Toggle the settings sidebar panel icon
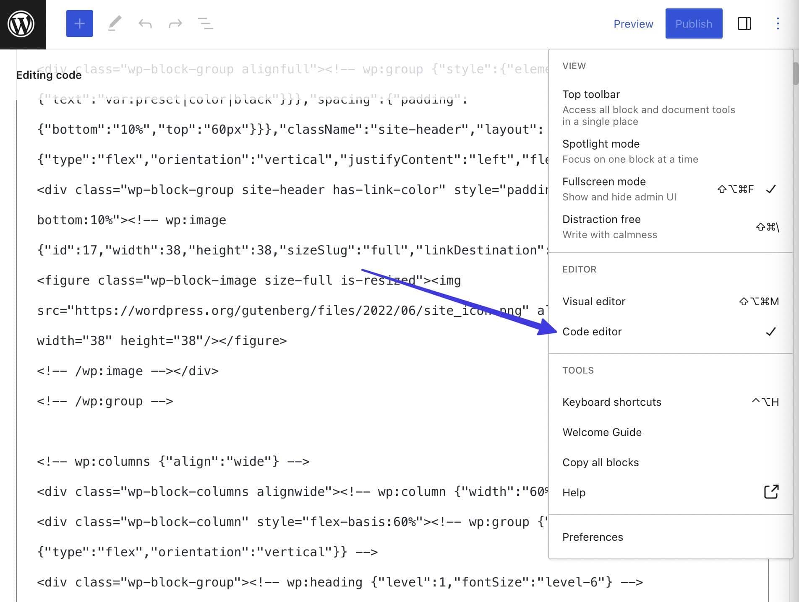The width and height of the screenshot is (799, 602). [745, 24]
